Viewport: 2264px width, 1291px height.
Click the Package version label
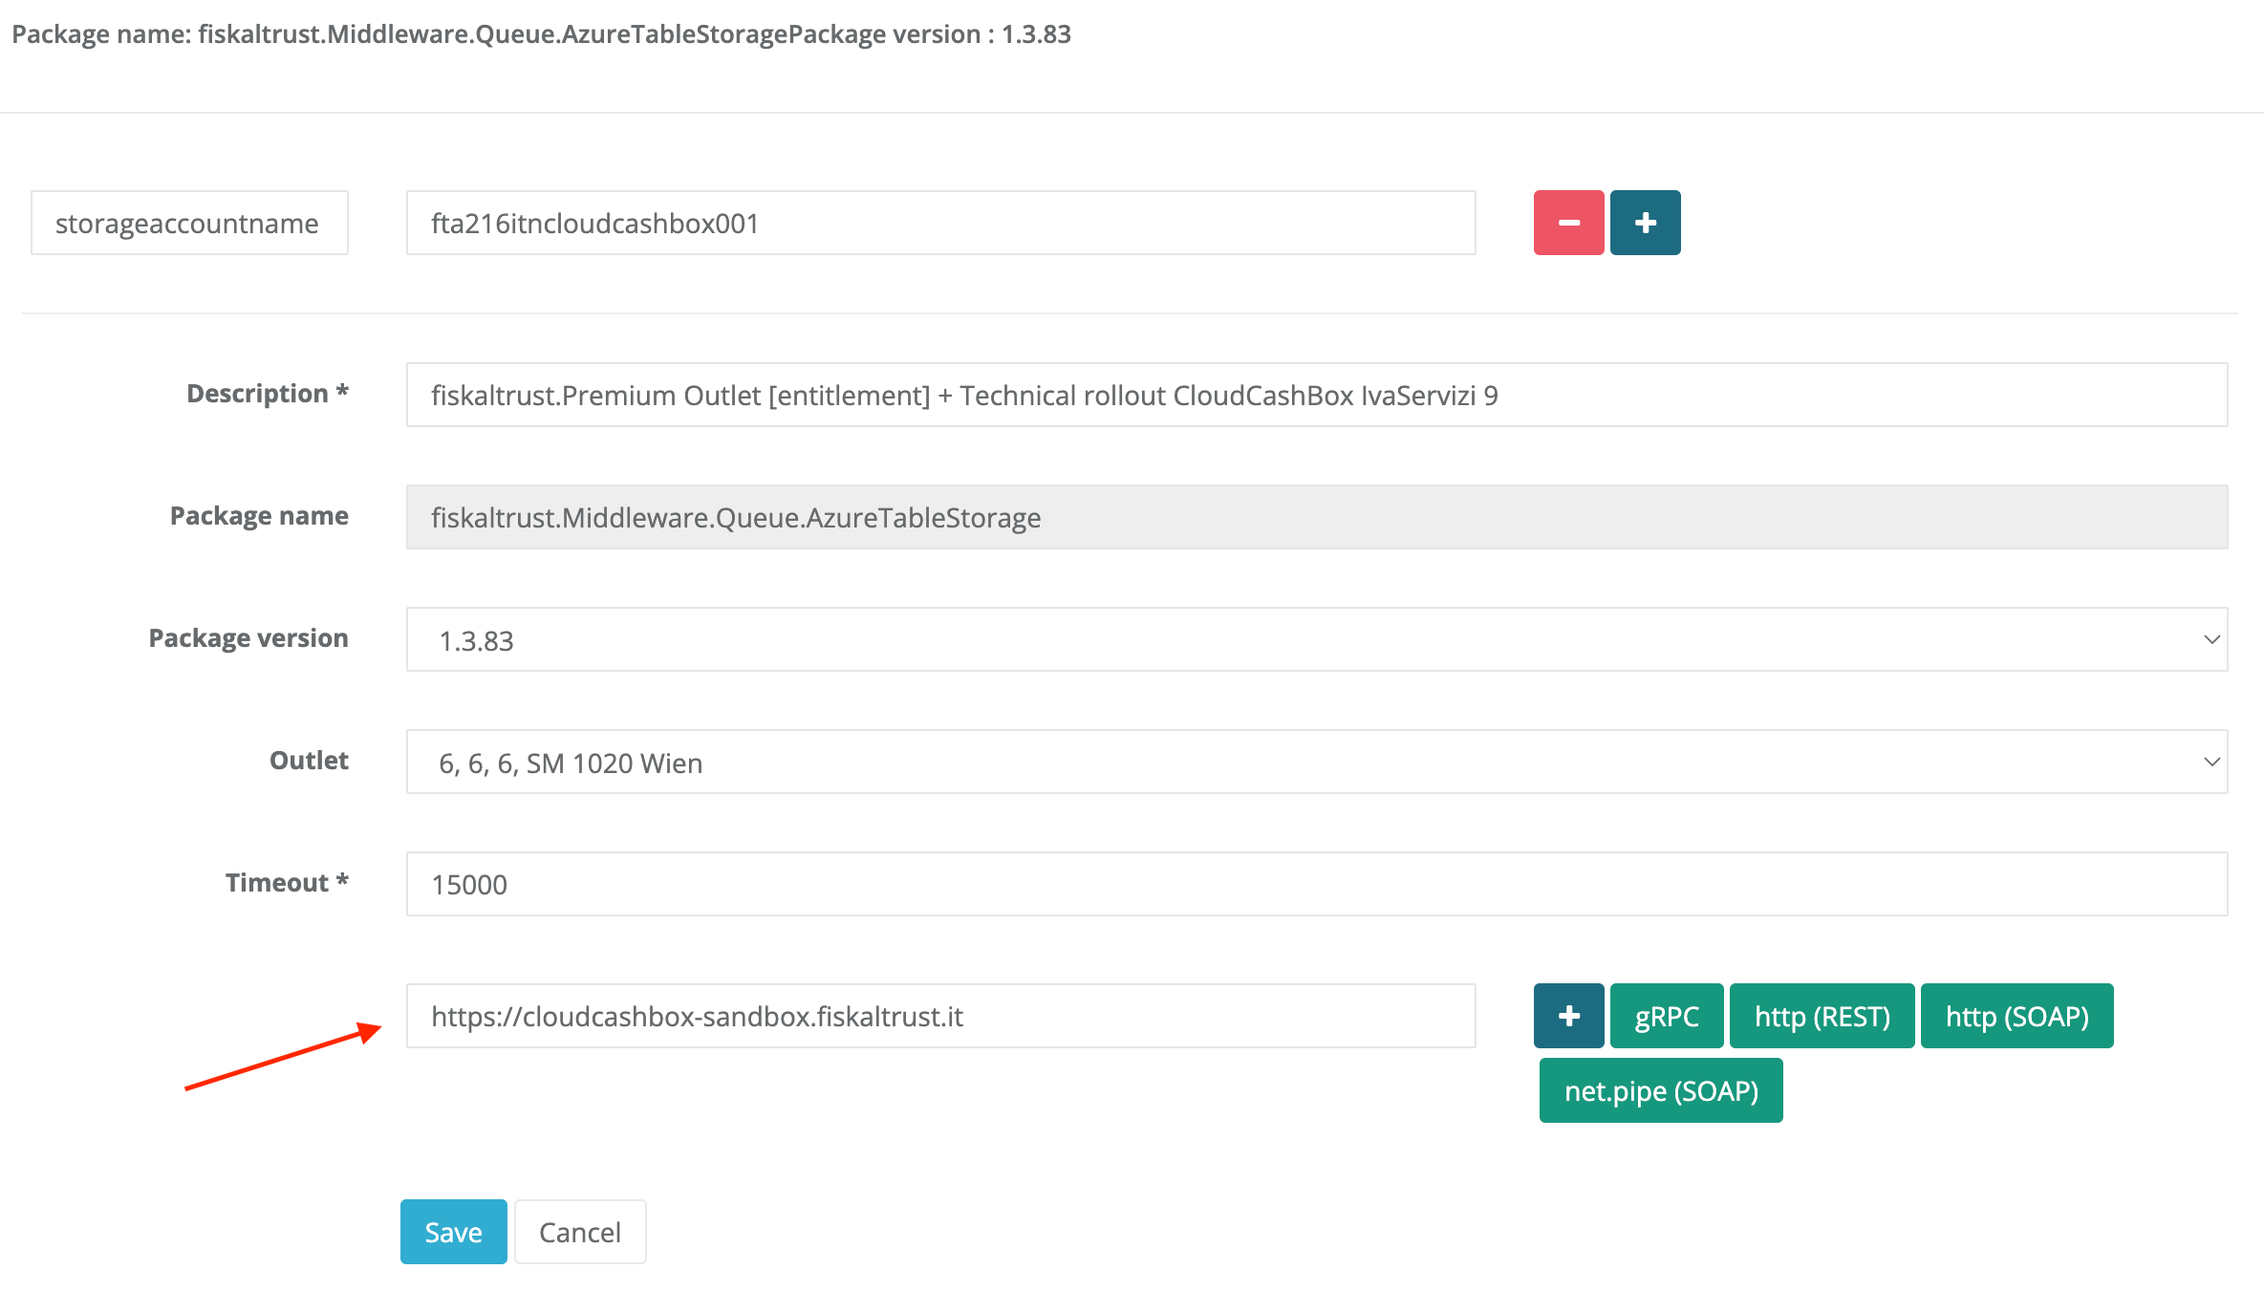click(x=248, y=638)
